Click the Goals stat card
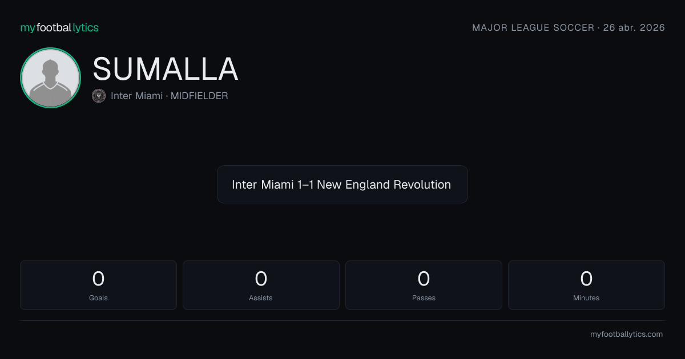The width and height of the screenshot is (685, 359). pos(98,285)
